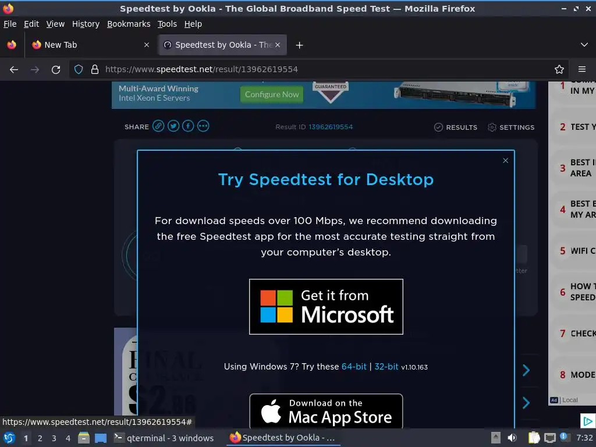Bookmark this page with the star icon
Image resolution: width=596 pixels, height=447 pixels.
point(559,69)
